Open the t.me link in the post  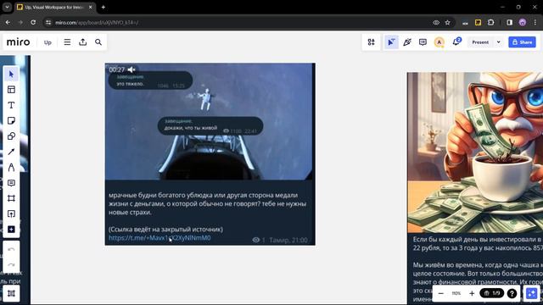click(x=160, y=238)
